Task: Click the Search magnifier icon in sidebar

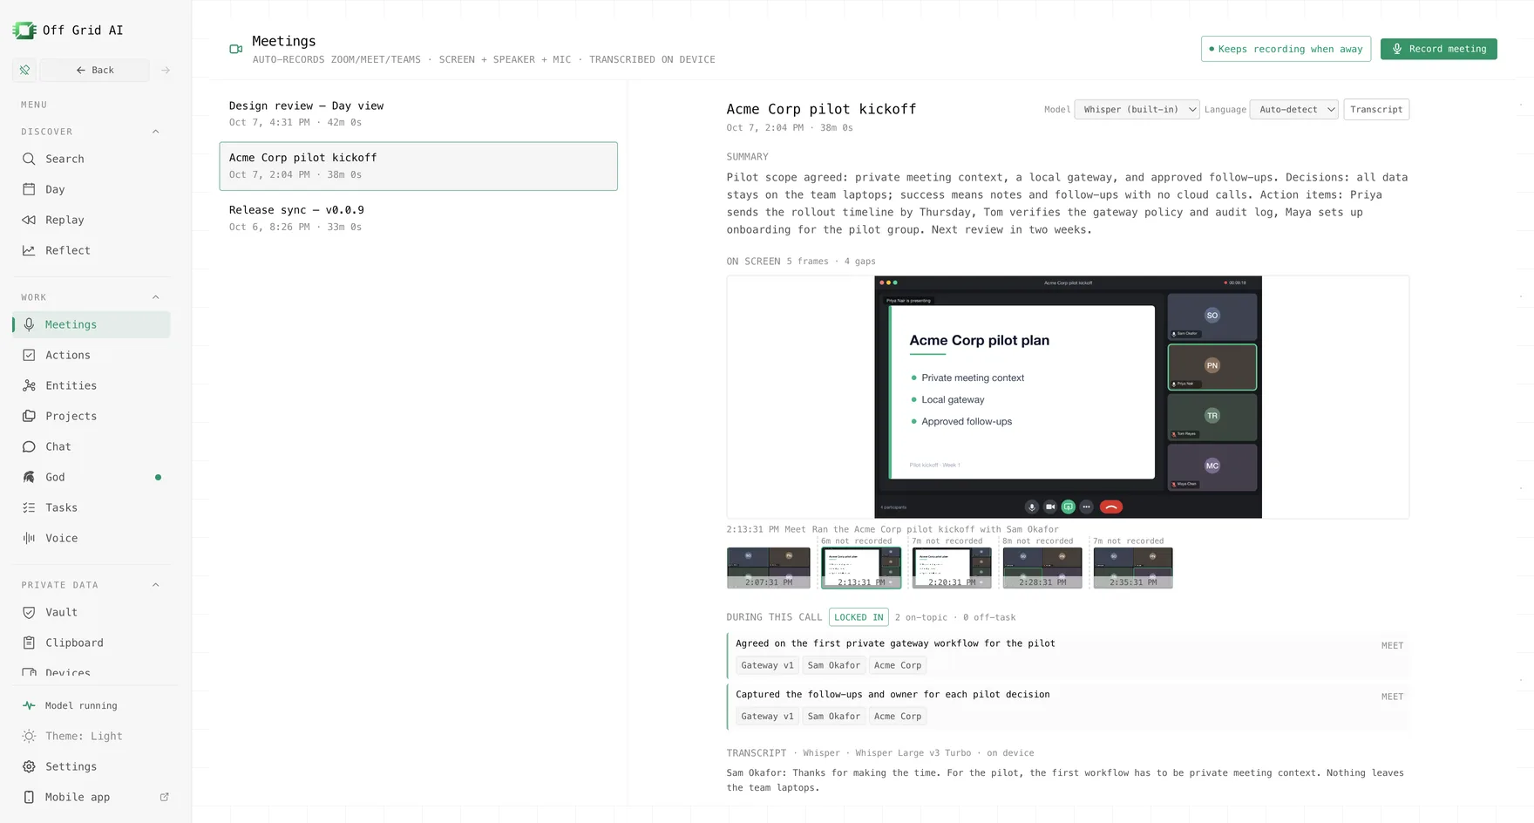Action: [x=29, y=159]
